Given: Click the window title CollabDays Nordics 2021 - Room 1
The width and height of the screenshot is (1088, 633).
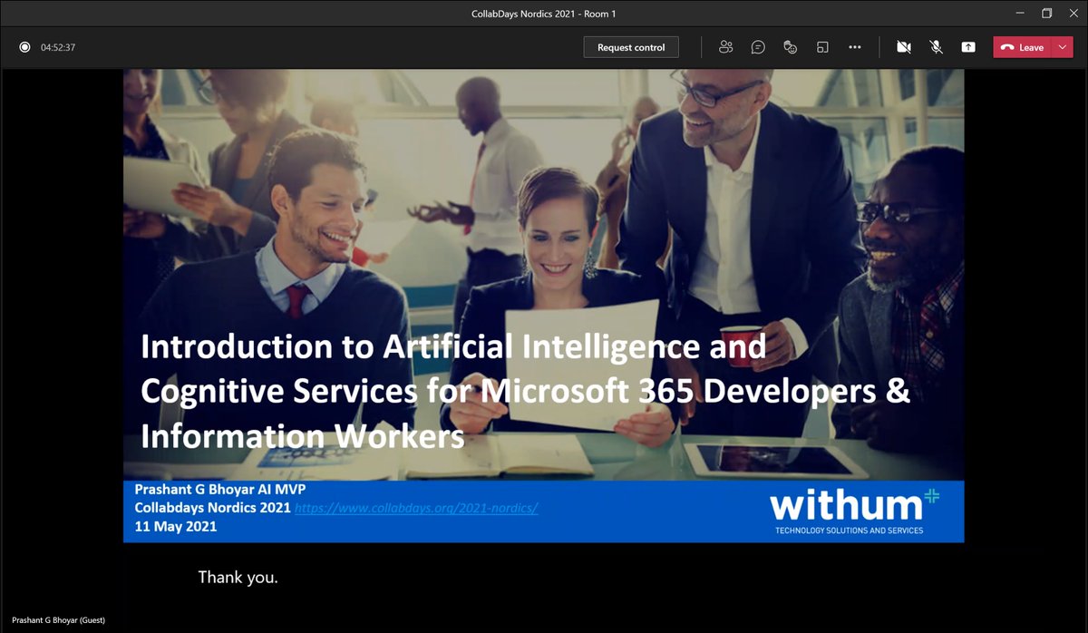Looking at the screenshot, I should (x=544, y=14).
